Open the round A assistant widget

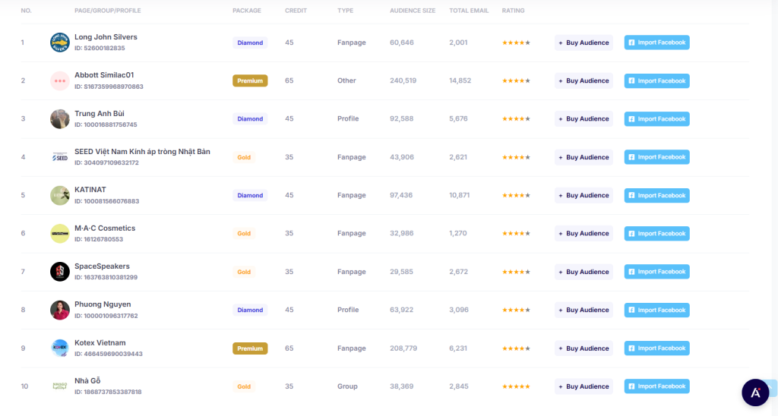pos(755,392)
